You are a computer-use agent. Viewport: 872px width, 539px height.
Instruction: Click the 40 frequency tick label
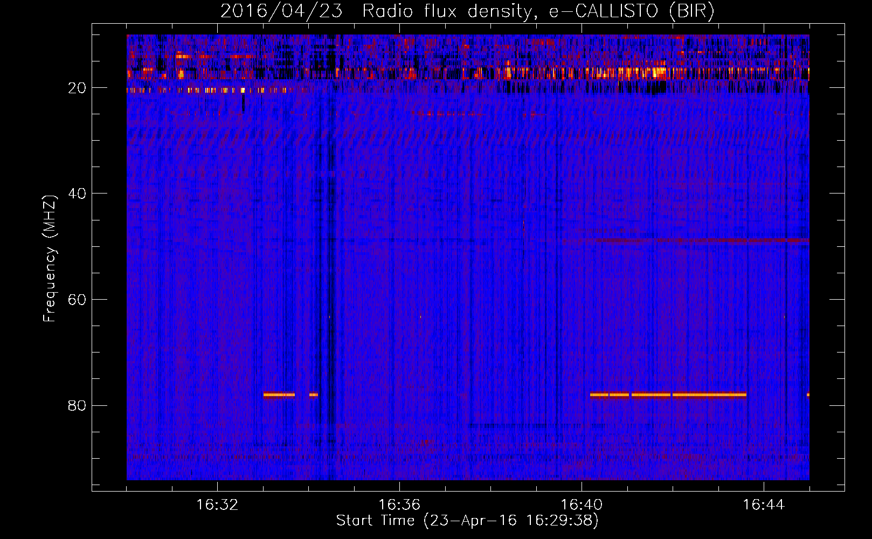click(77, 194)
